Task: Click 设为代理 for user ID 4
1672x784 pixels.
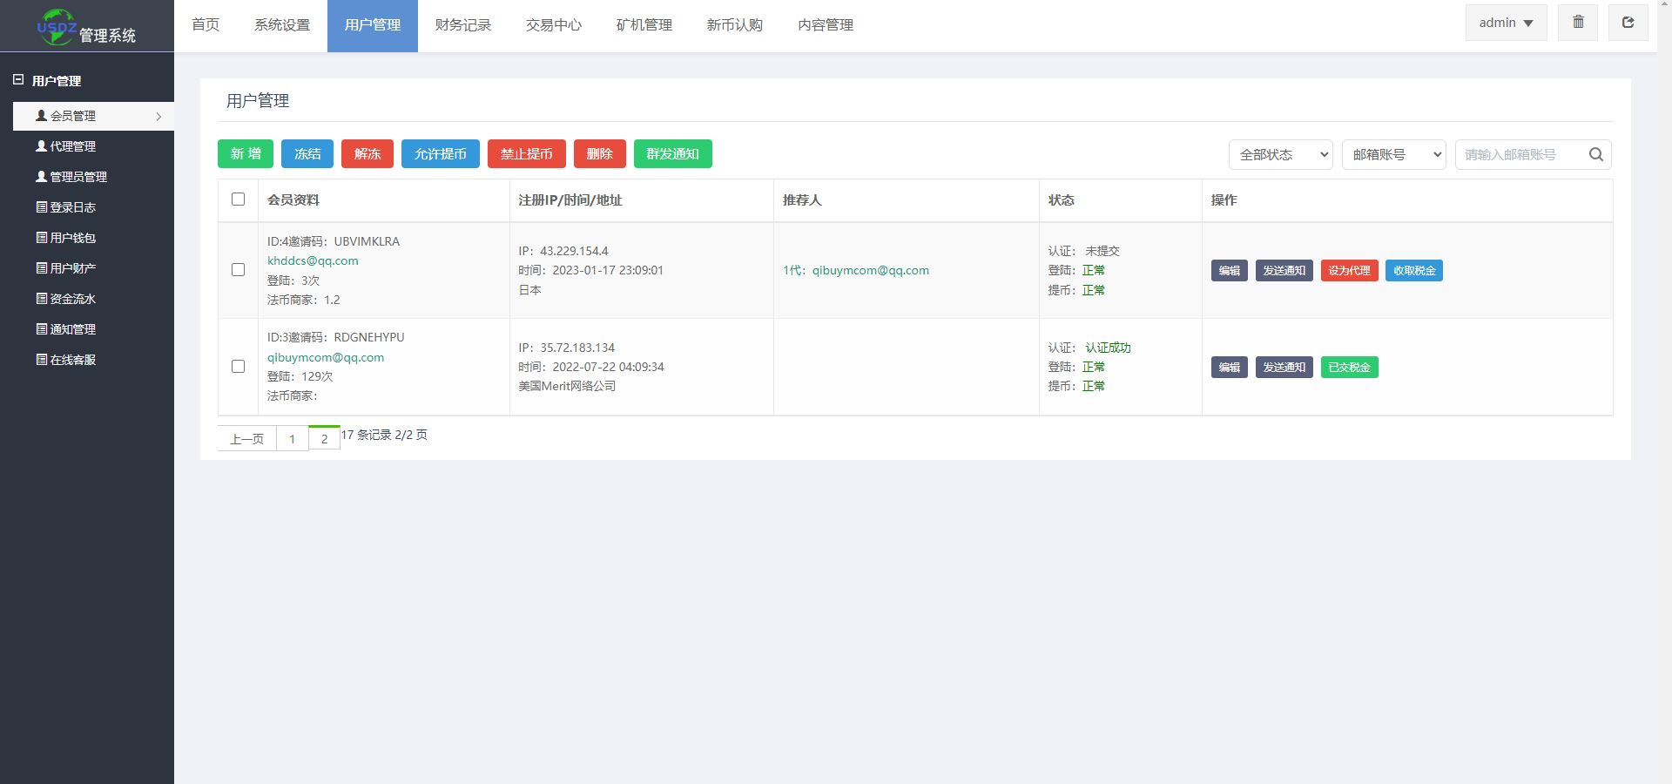Action: tap(1349, 271)
